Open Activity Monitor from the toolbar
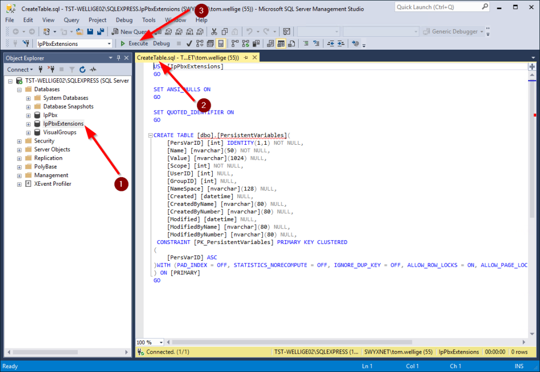The height and width of the screenshot is (372, 540). point(287,32)
